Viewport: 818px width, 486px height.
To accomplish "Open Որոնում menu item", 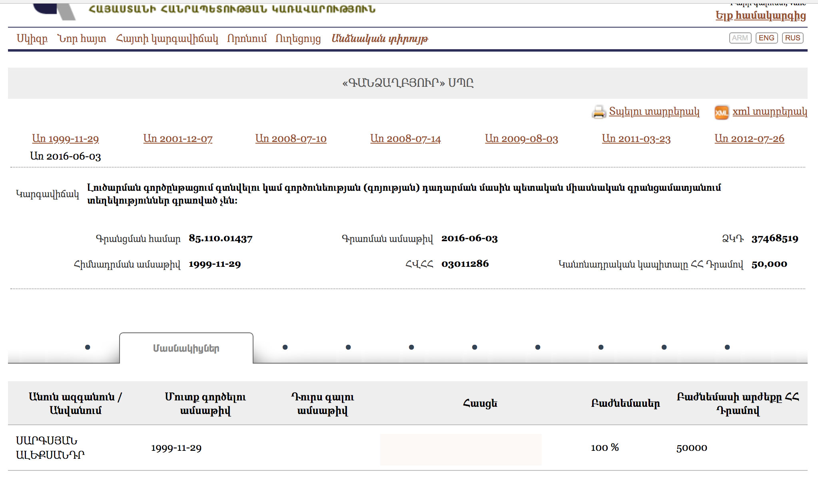I will pos(247,38).
